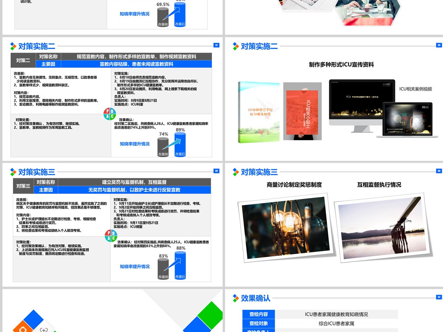Select the 主要因 cell on slide 39
The width and height of the screenshot is (443, 332).
click(46, 190)
